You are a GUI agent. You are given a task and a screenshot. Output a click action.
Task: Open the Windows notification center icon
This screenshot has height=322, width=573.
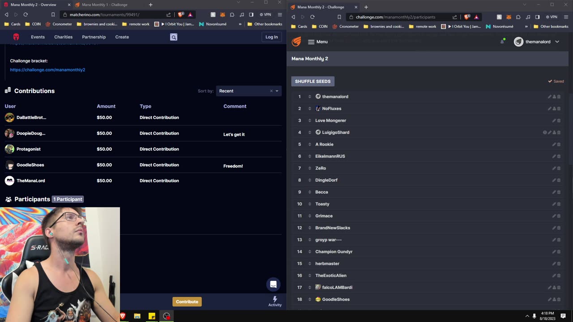pos(563,316)
